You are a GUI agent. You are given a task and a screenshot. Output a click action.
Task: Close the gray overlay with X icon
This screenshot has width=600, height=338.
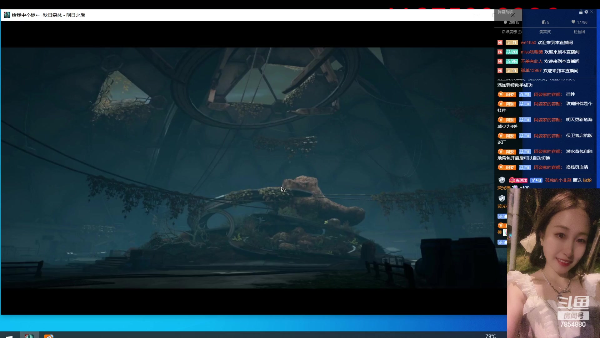click(513, 15)
